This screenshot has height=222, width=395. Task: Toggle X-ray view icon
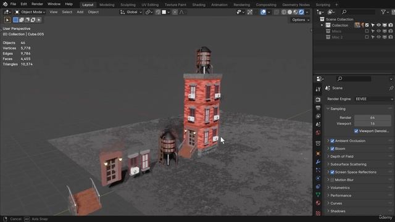pyautogui.click(x=276, y=12)
